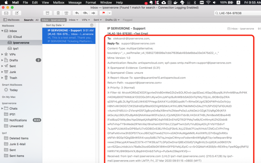Select the Inbox - Ipserverone favorites tab
The image size is (261, 163).
54,20
